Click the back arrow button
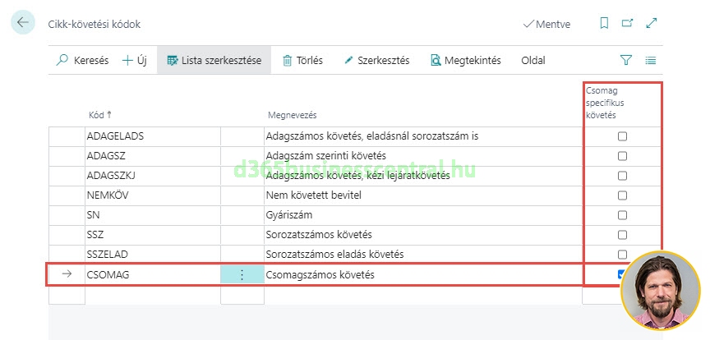Viewport: 710px width, 340px height. pyautogui.click(x=22, y=24)
